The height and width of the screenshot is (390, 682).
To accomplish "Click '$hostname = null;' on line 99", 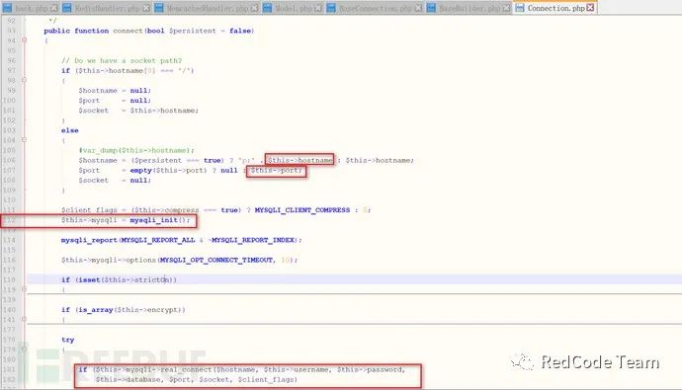I will pyautogui.click(x=115, y=90).
